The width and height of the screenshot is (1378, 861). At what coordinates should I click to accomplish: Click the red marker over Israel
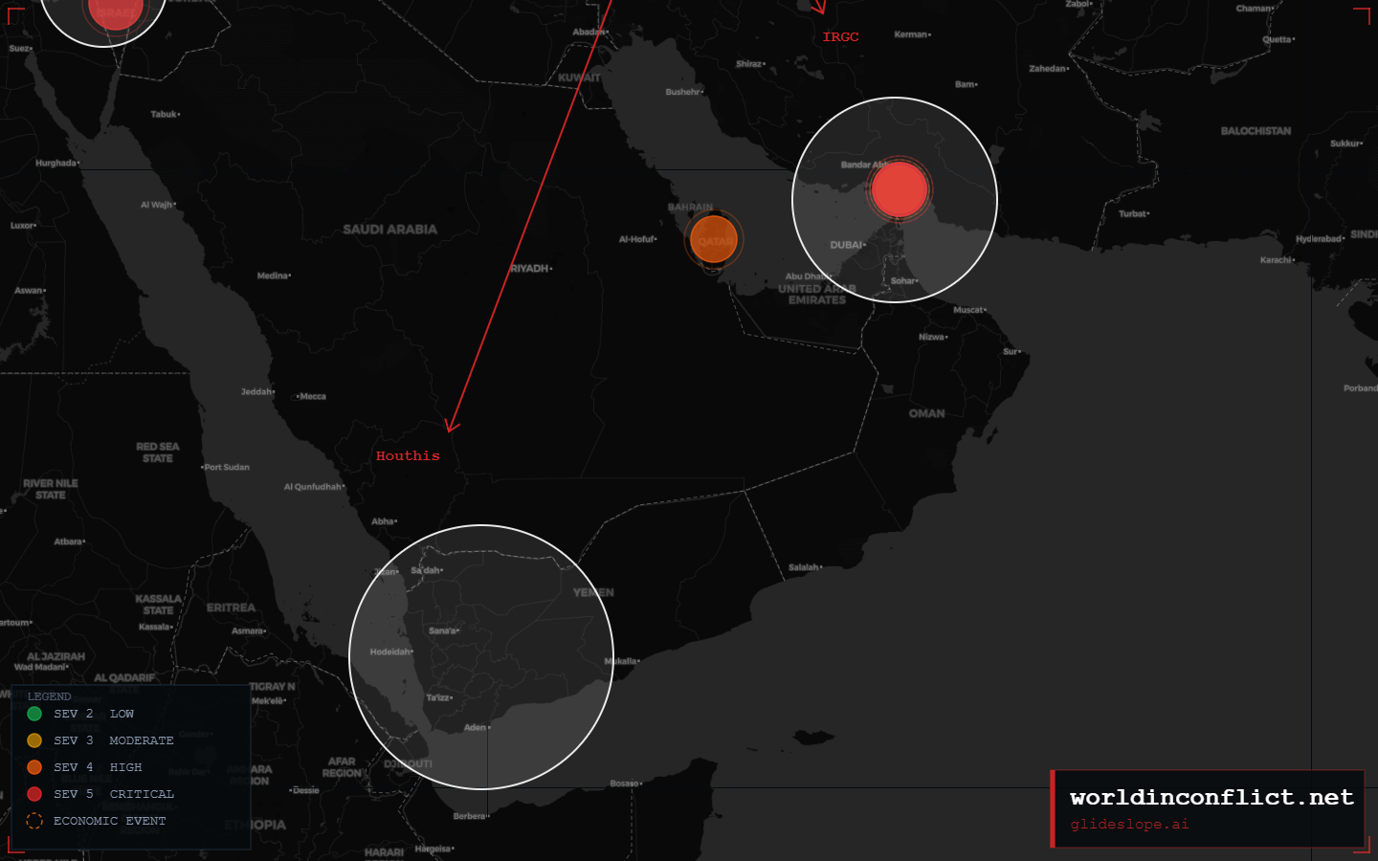[x=116, y=10]
